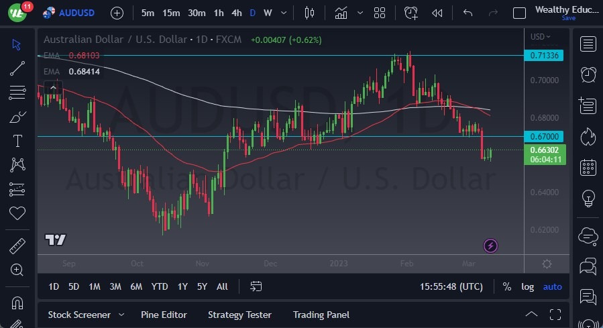
Task: Open the calendar panel in right sidebar
Action: (x=588, y=167)
